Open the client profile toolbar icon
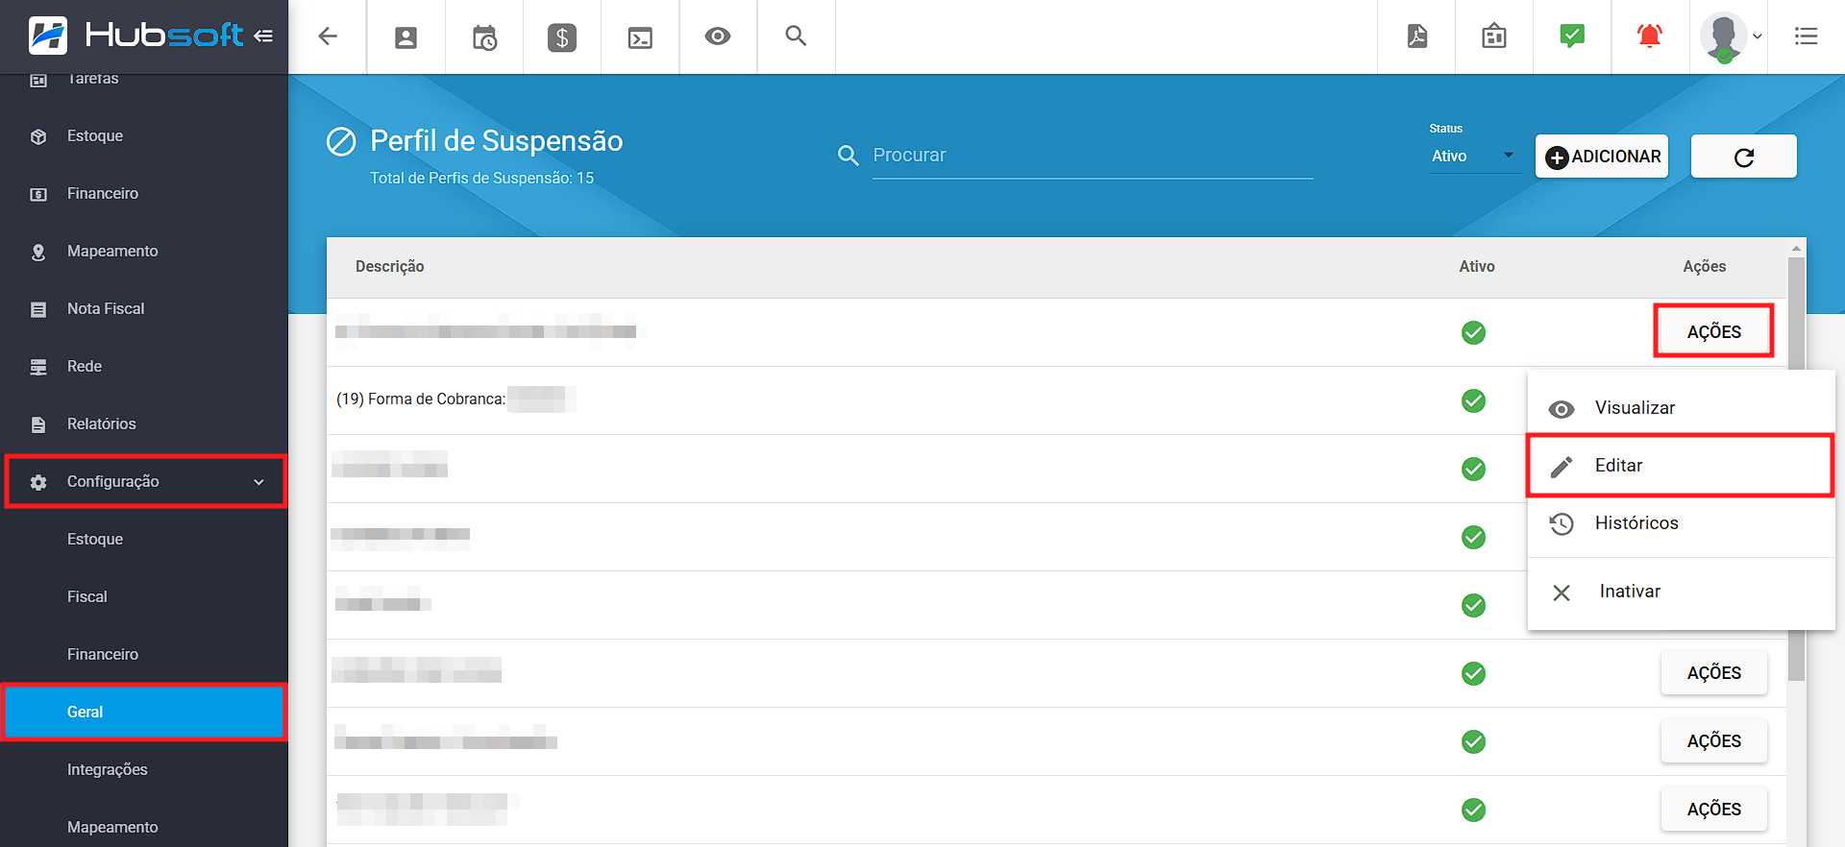The width and height of the screenshot is (1845, 847). [406, 37]
